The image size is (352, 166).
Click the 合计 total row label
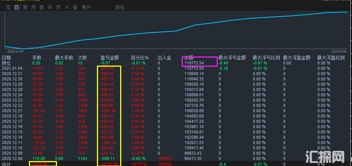(6, 163)
